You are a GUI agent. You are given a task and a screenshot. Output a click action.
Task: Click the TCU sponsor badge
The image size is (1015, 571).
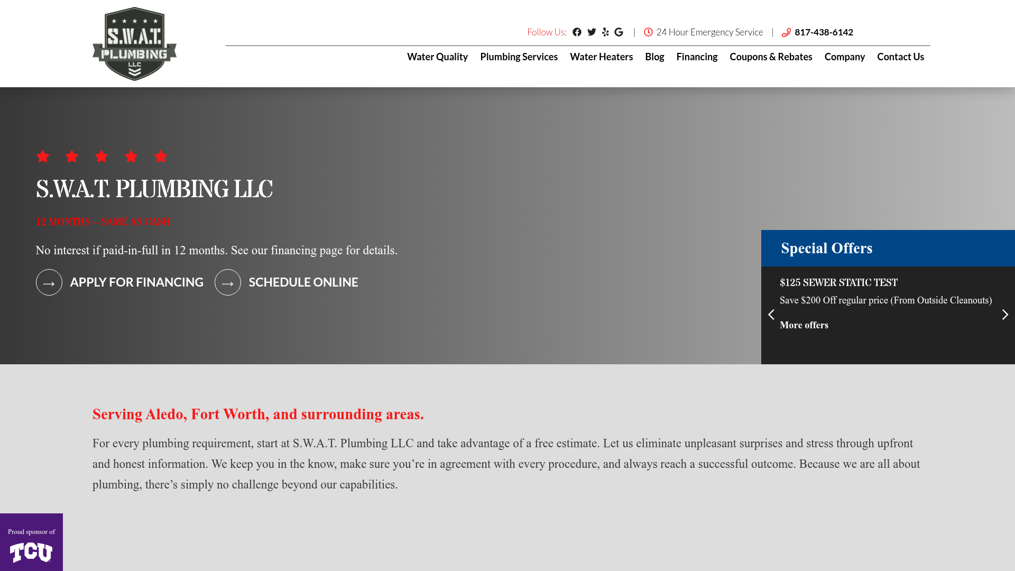click(31, 542)
